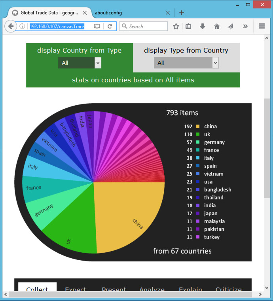Maximize the browser window

(x=248, y=5)
